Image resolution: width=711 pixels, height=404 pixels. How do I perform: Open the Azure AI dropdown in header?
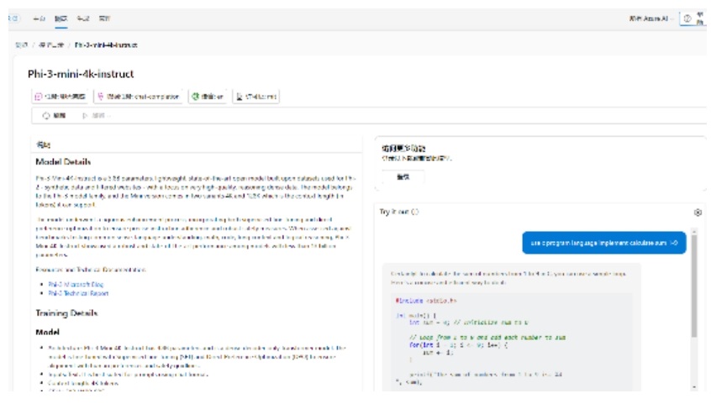650,18
